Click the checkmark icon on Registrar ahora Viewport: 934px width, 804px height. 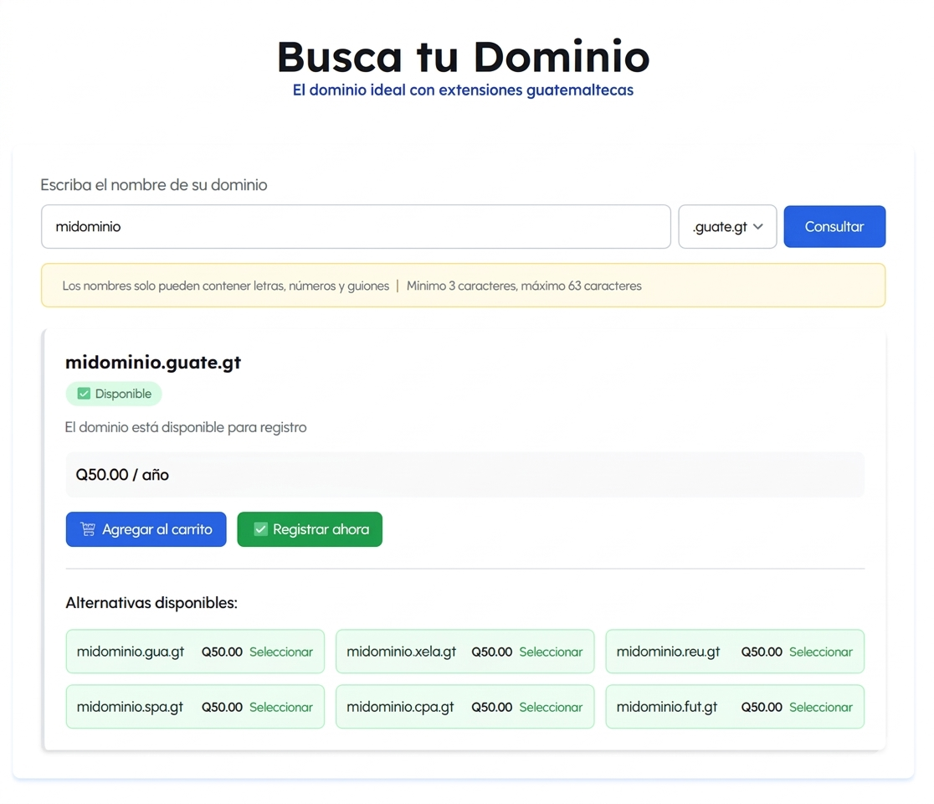260,529
